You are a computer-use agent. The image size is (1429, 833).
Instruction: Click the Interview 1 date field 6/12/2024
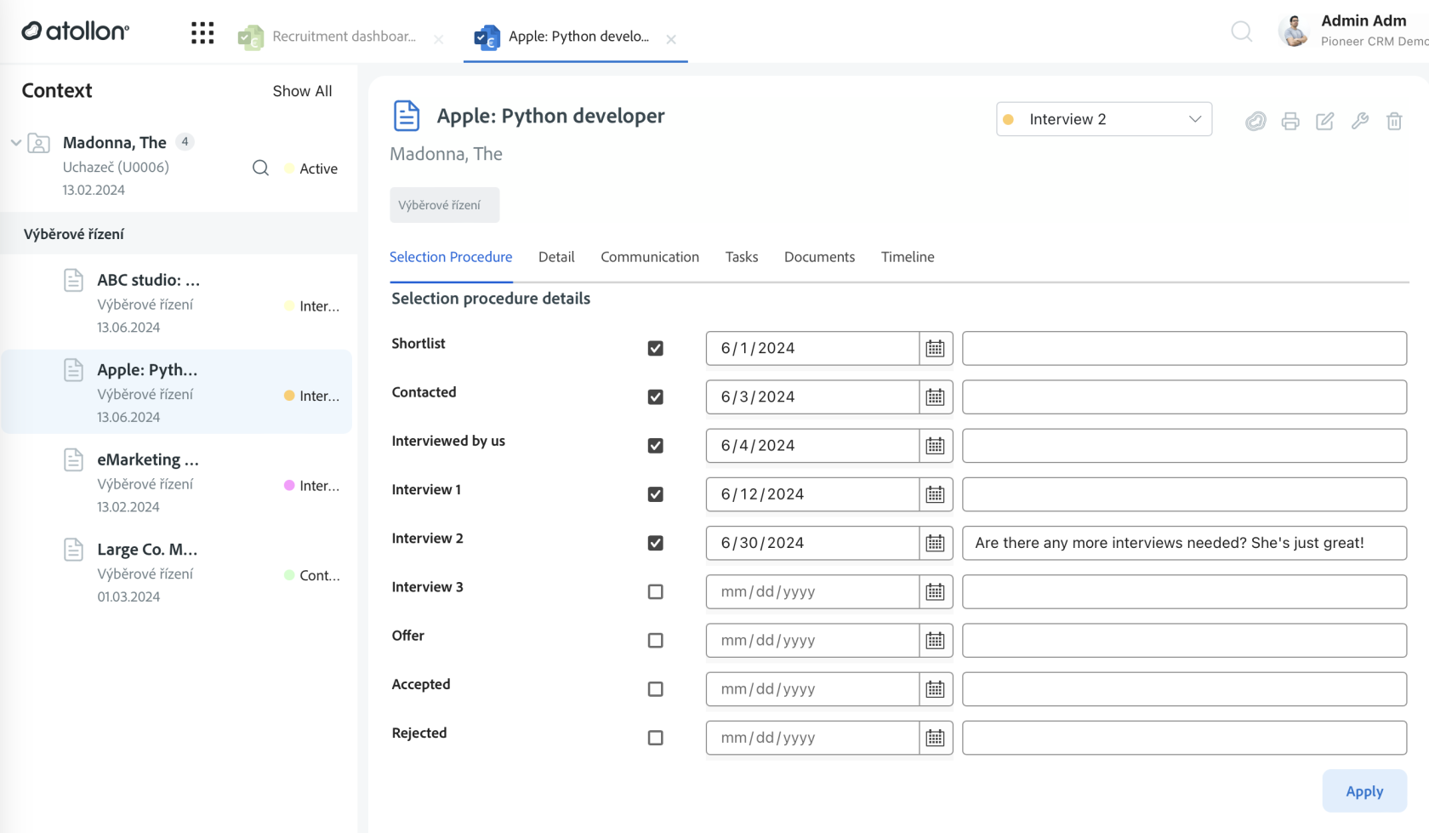pos(812,494)
